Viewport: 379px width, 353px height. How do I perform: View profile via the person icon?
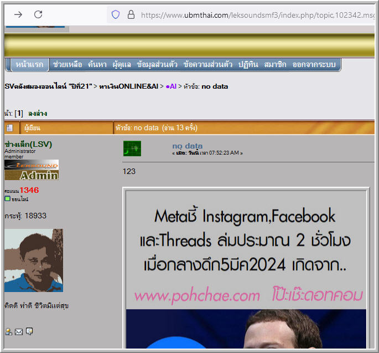click(9, 331)
